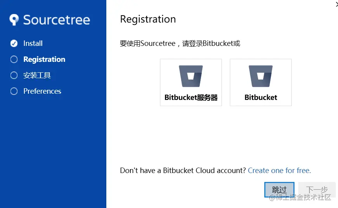
Task: Click the Registration step circle
Action: pyautogui.click(x=14, y=59)
